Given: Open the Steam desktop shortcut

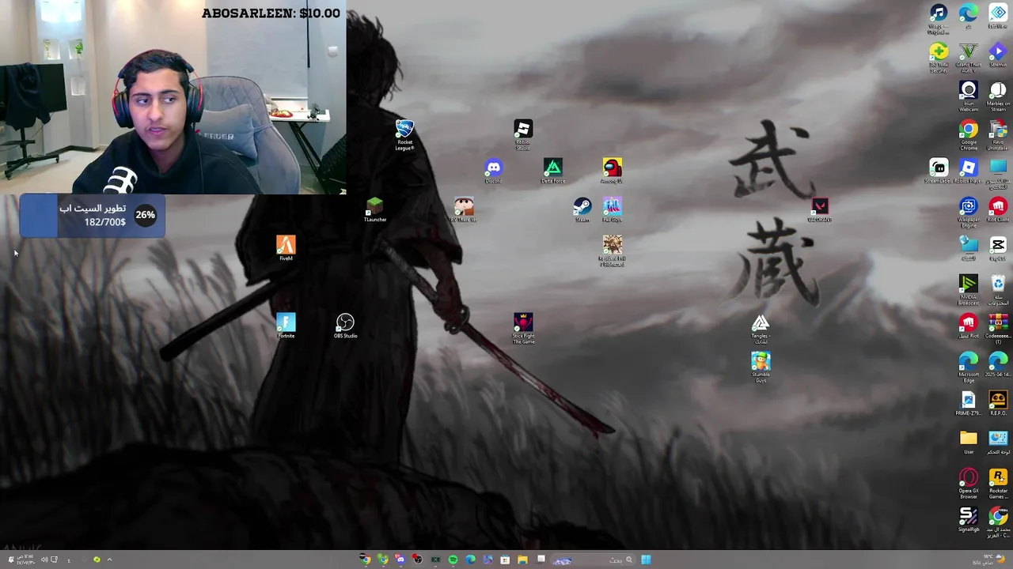Looking at the screenshot, I should (x=582, y=209).
